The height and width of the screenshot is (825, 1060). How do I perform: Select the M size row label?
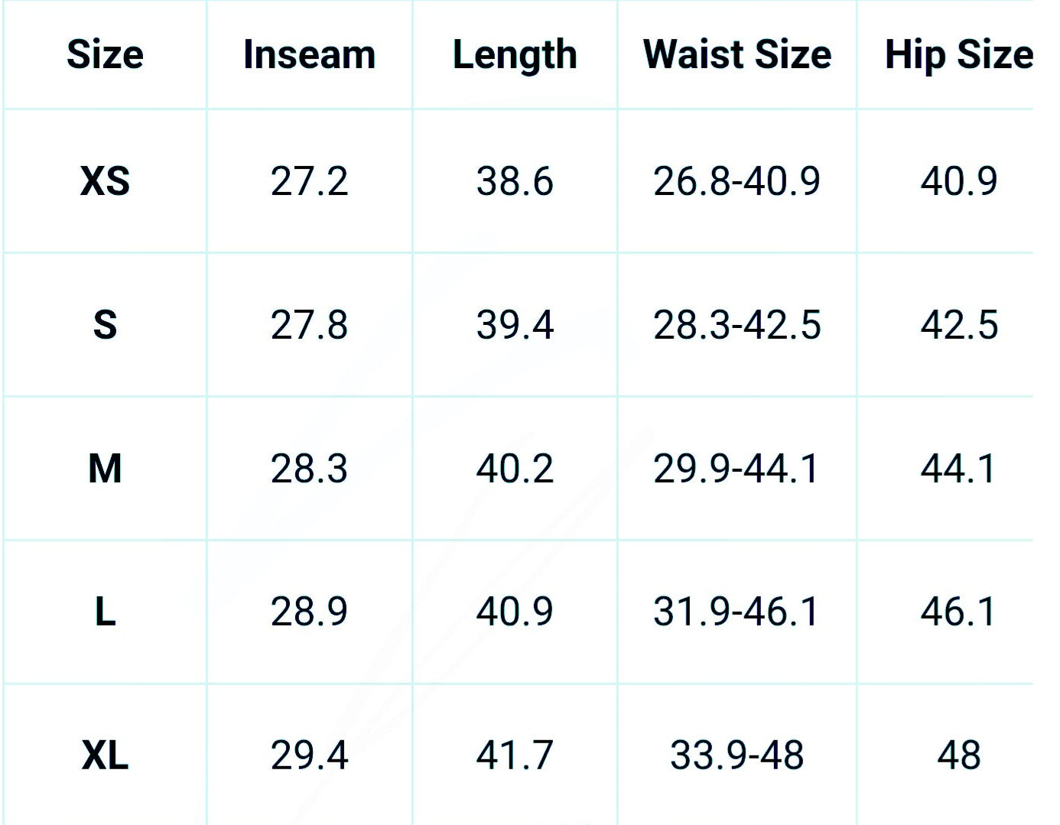click(x=105, y=468)
